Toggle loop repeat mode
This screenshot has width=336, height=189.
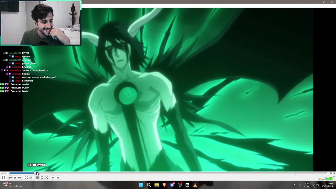pyautogui.click(x=42, y=178)
